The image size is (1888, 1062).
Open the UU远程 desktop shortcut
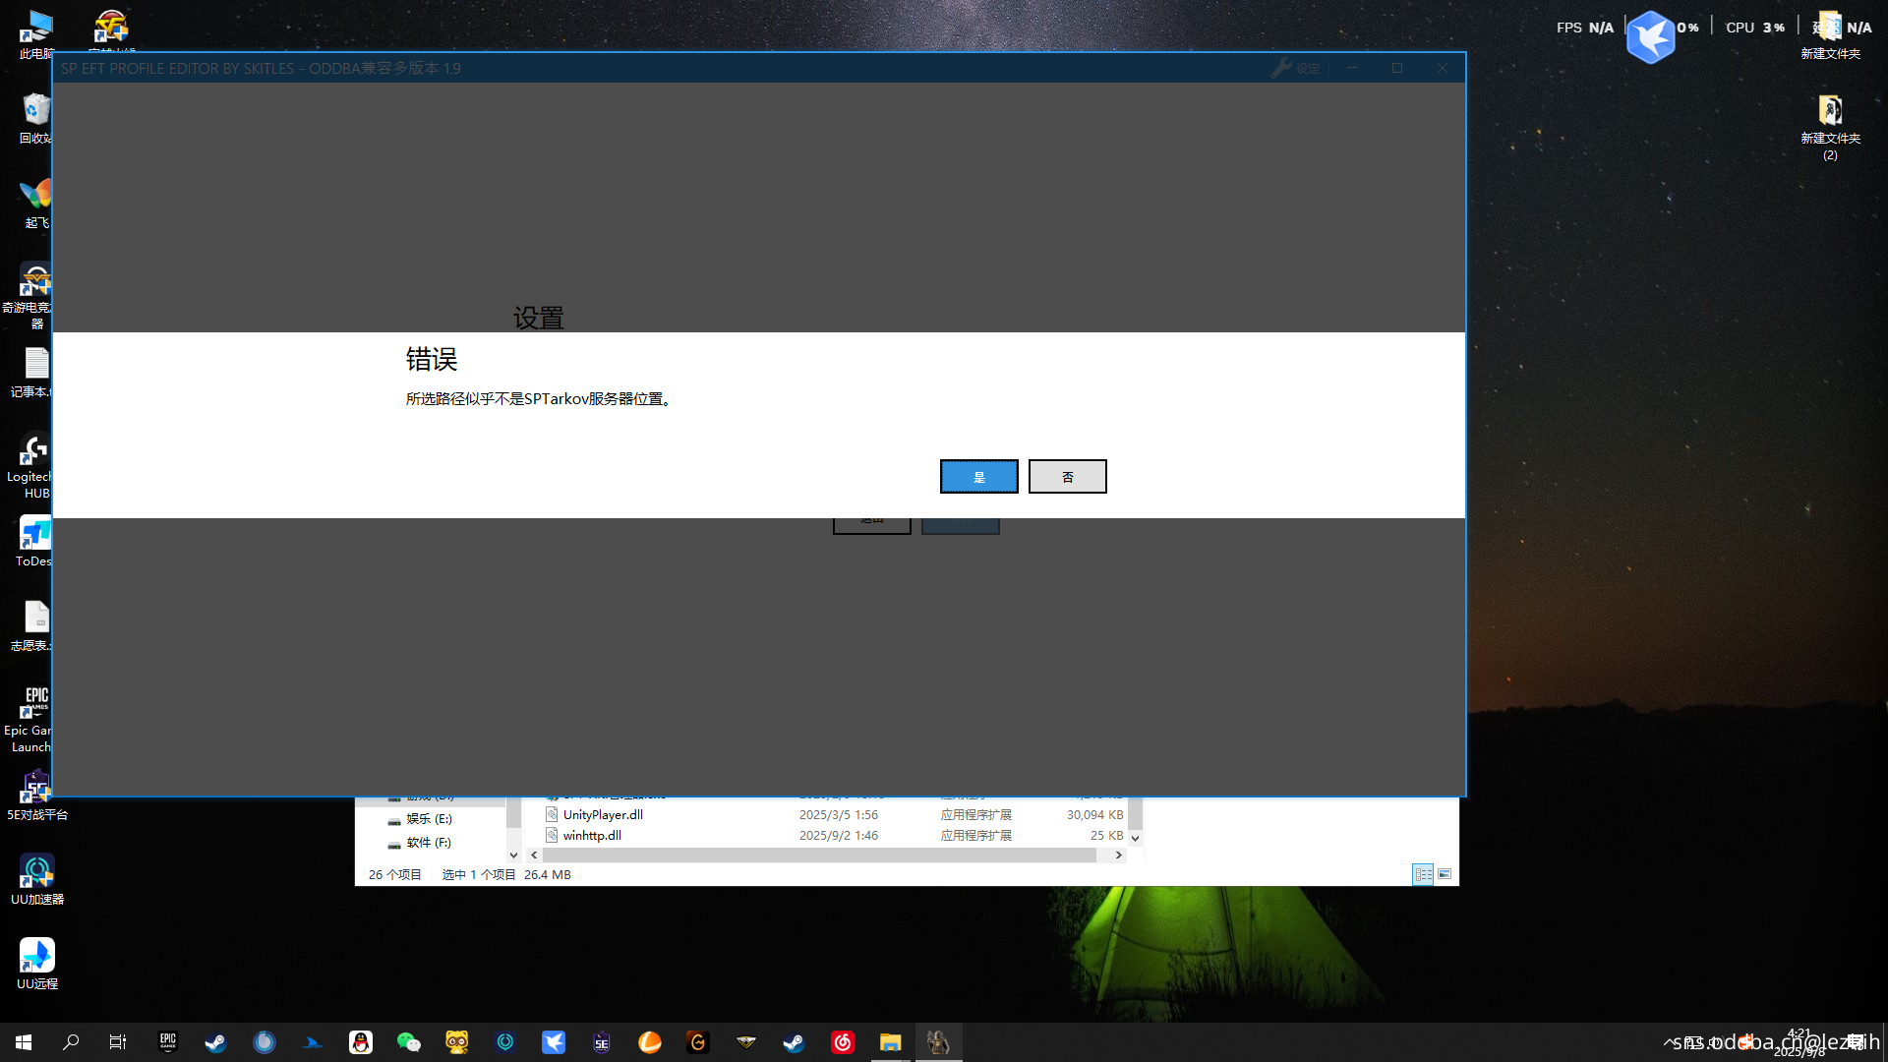coord(37,964)
